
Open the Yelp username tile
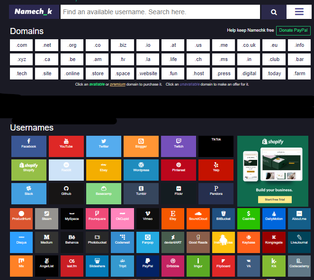pyautogui.click(x=216, y=170)
